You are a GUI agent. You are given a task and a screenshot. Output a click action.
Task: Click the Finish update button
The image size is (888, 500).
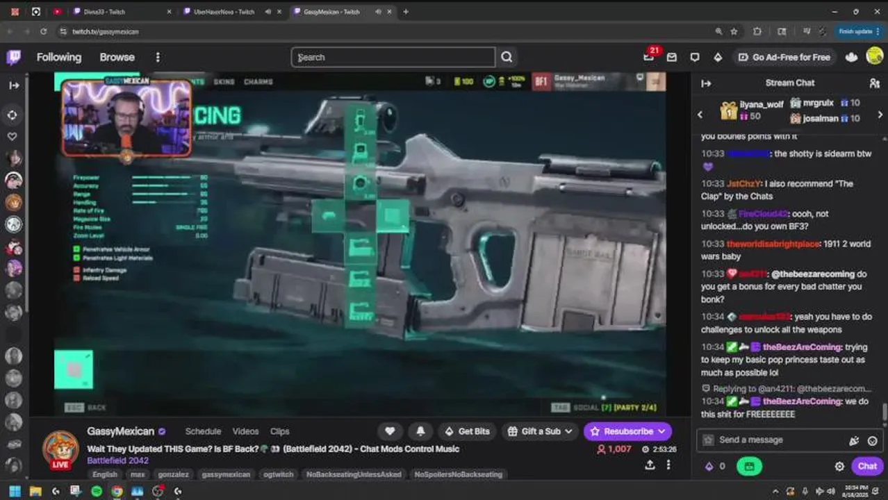tap(859, 31)
